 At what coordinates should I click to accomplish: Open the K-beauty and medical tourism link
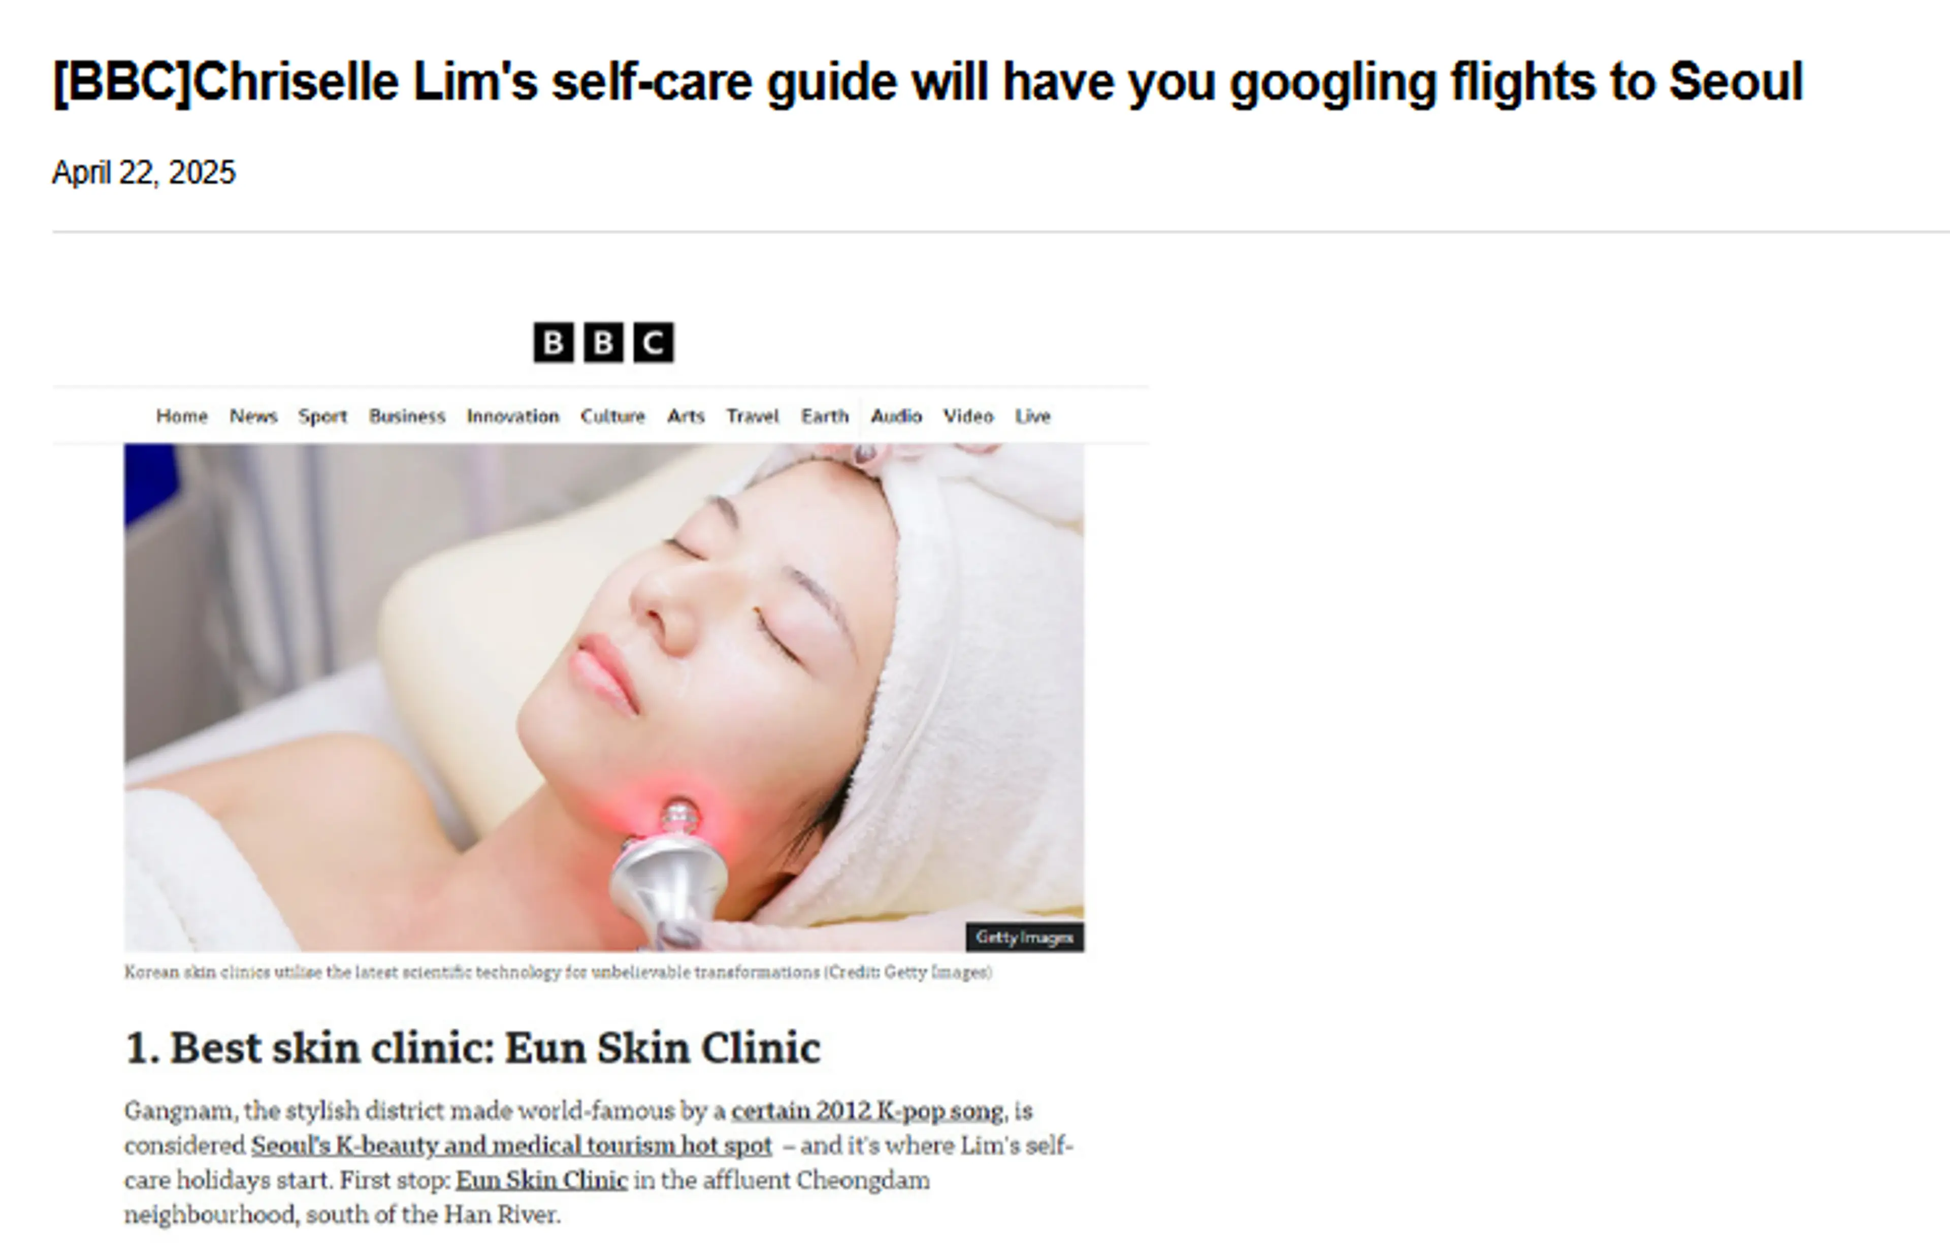tap(511, 1146)
